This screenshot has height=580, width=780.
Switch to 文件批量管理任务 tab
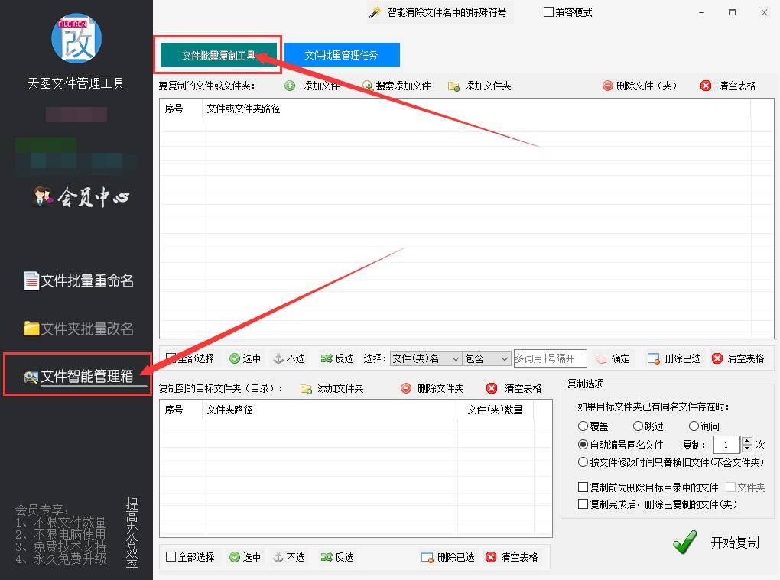(341, 55)
